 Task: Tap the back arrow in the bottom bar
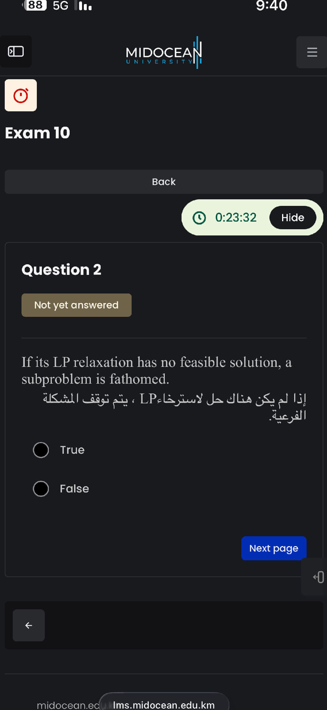28,625
